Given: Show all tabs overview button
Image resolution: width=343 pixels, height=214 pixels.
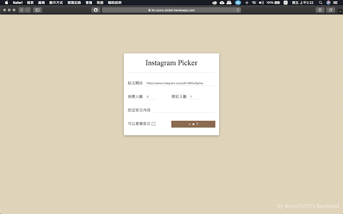Looking at the screenshot, I should 331,10.
